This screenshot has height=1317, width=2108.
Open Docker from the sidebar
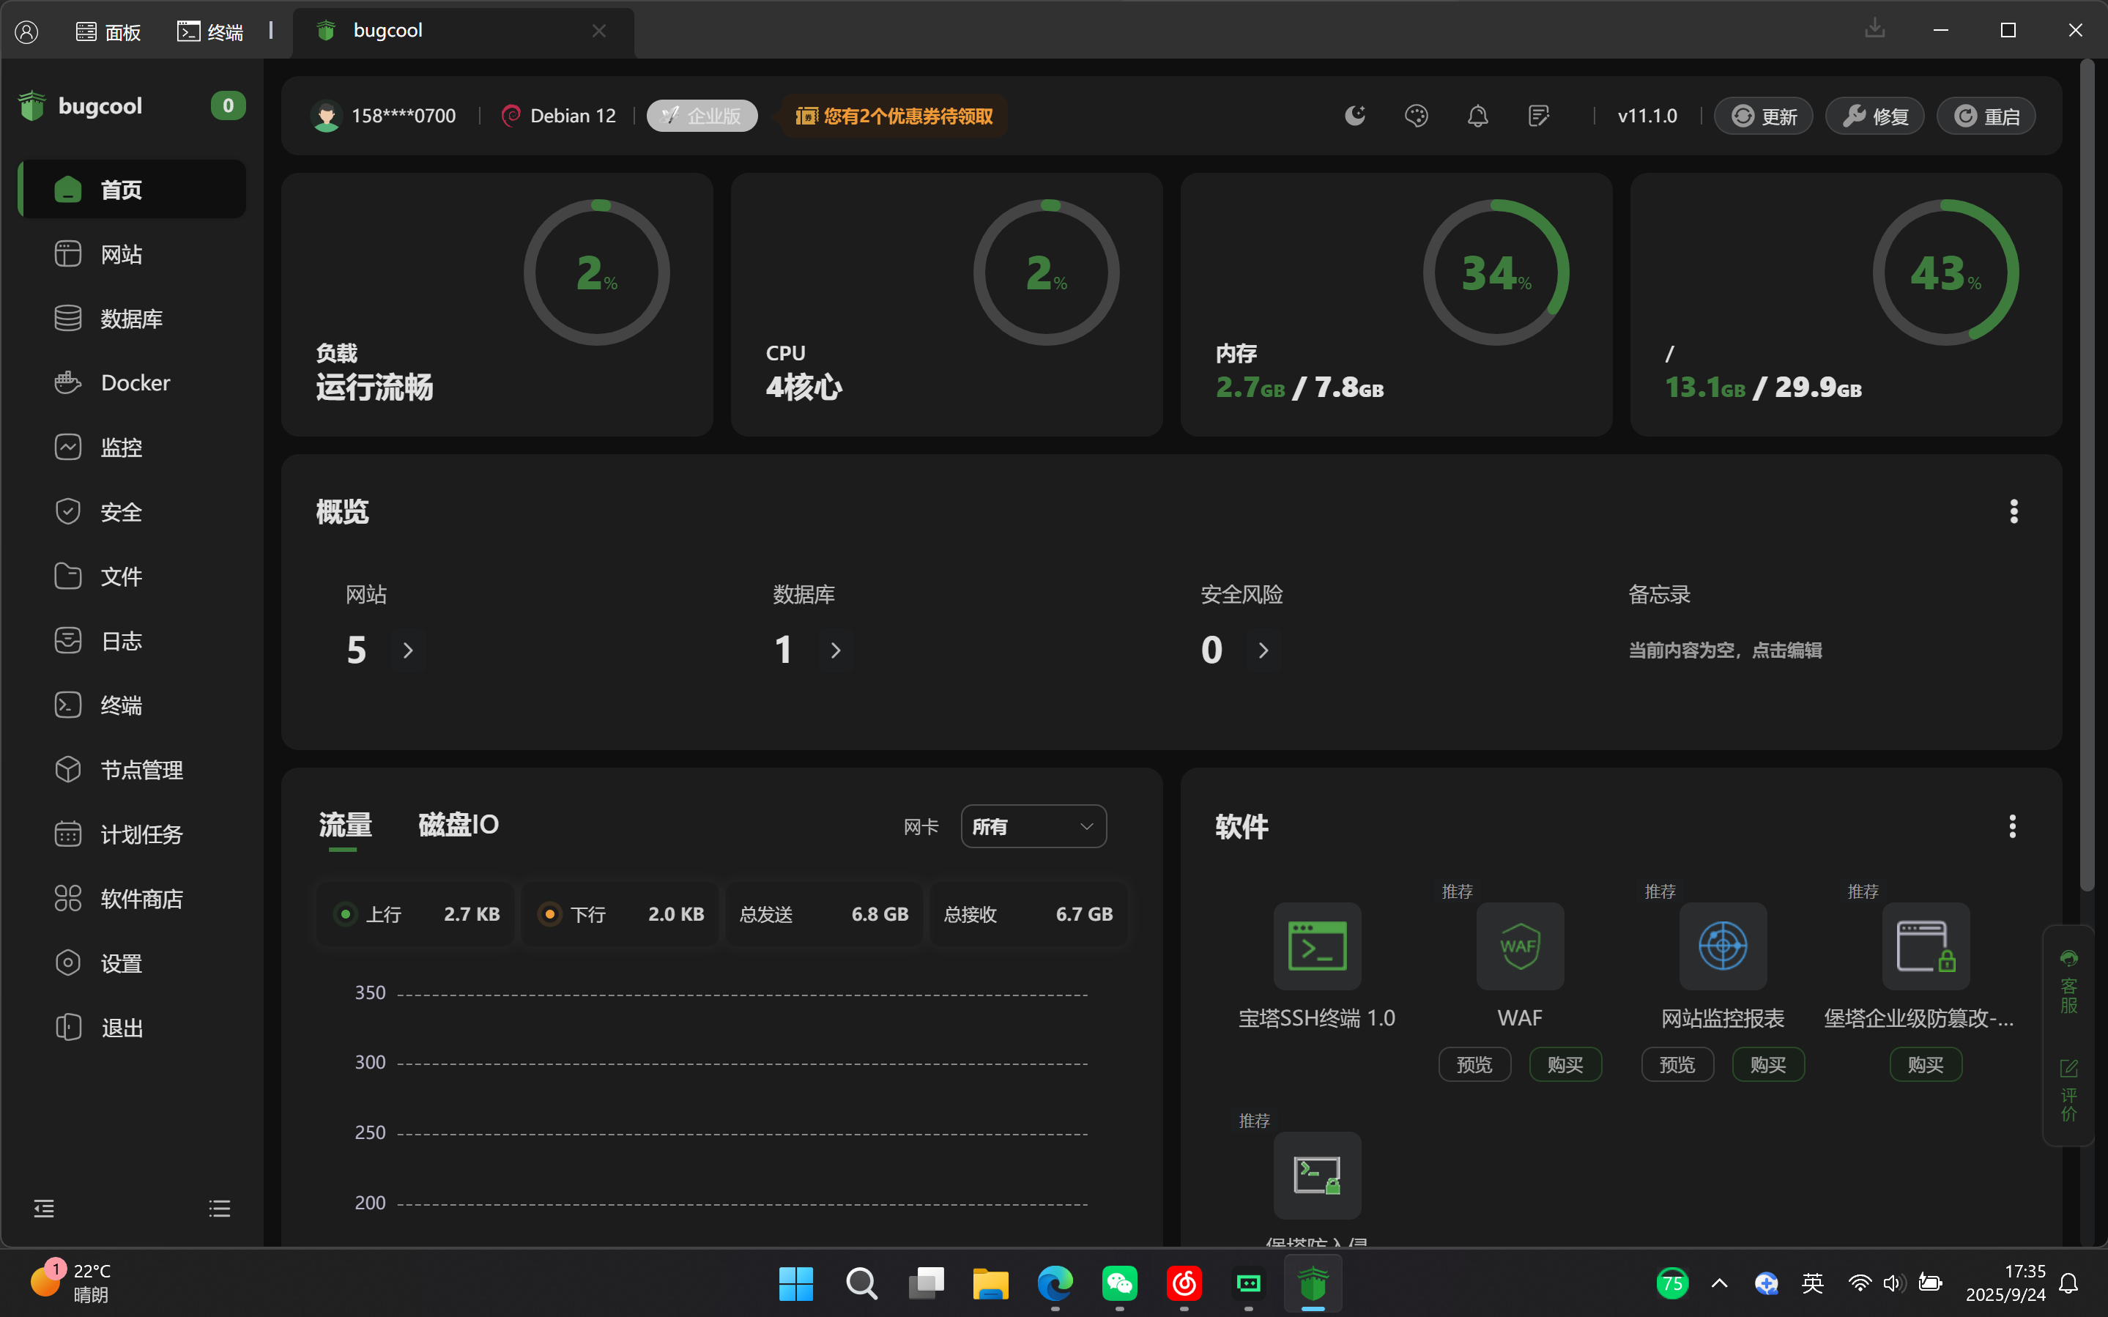point(135,382)
